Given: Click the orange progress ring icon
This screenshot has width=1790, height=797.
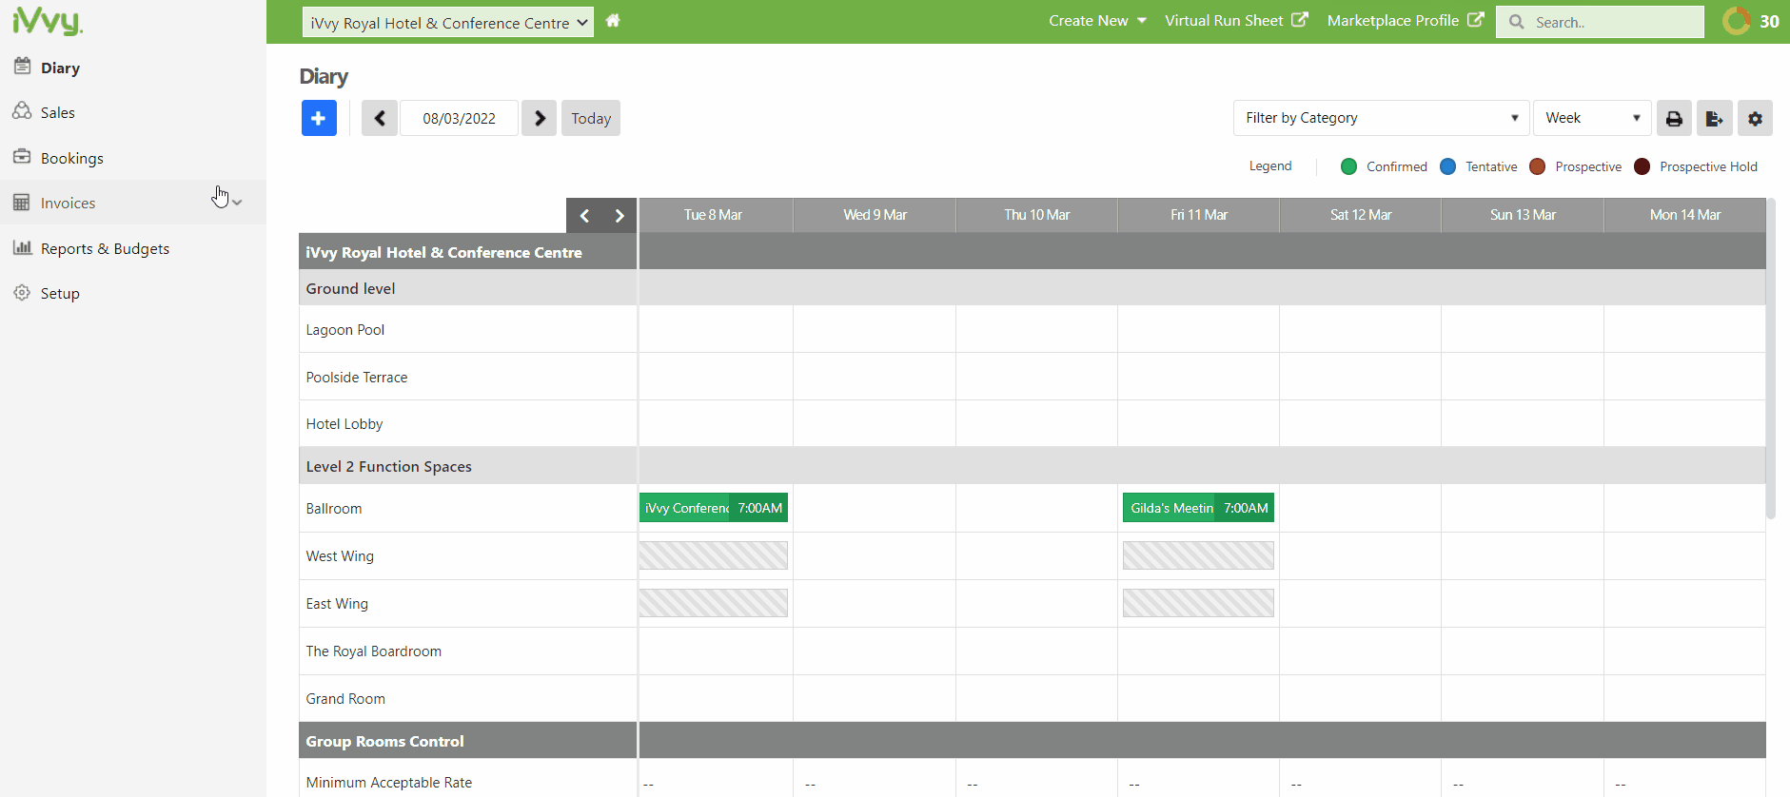Looking at the screenshot, I should [x=1737, y=21].
